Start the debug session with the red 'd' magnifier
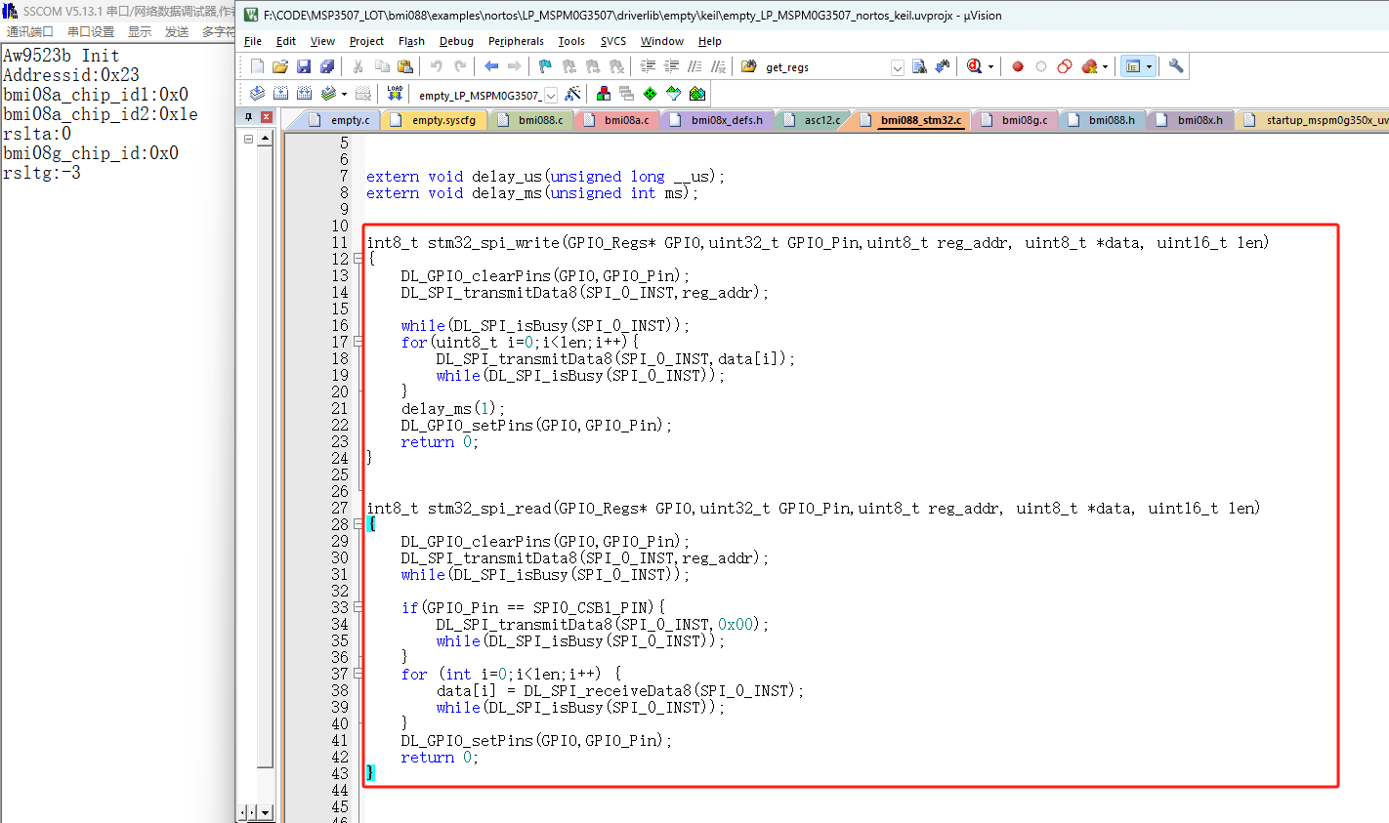Screen dimensions: 1389x823 (x=974, y=66)
